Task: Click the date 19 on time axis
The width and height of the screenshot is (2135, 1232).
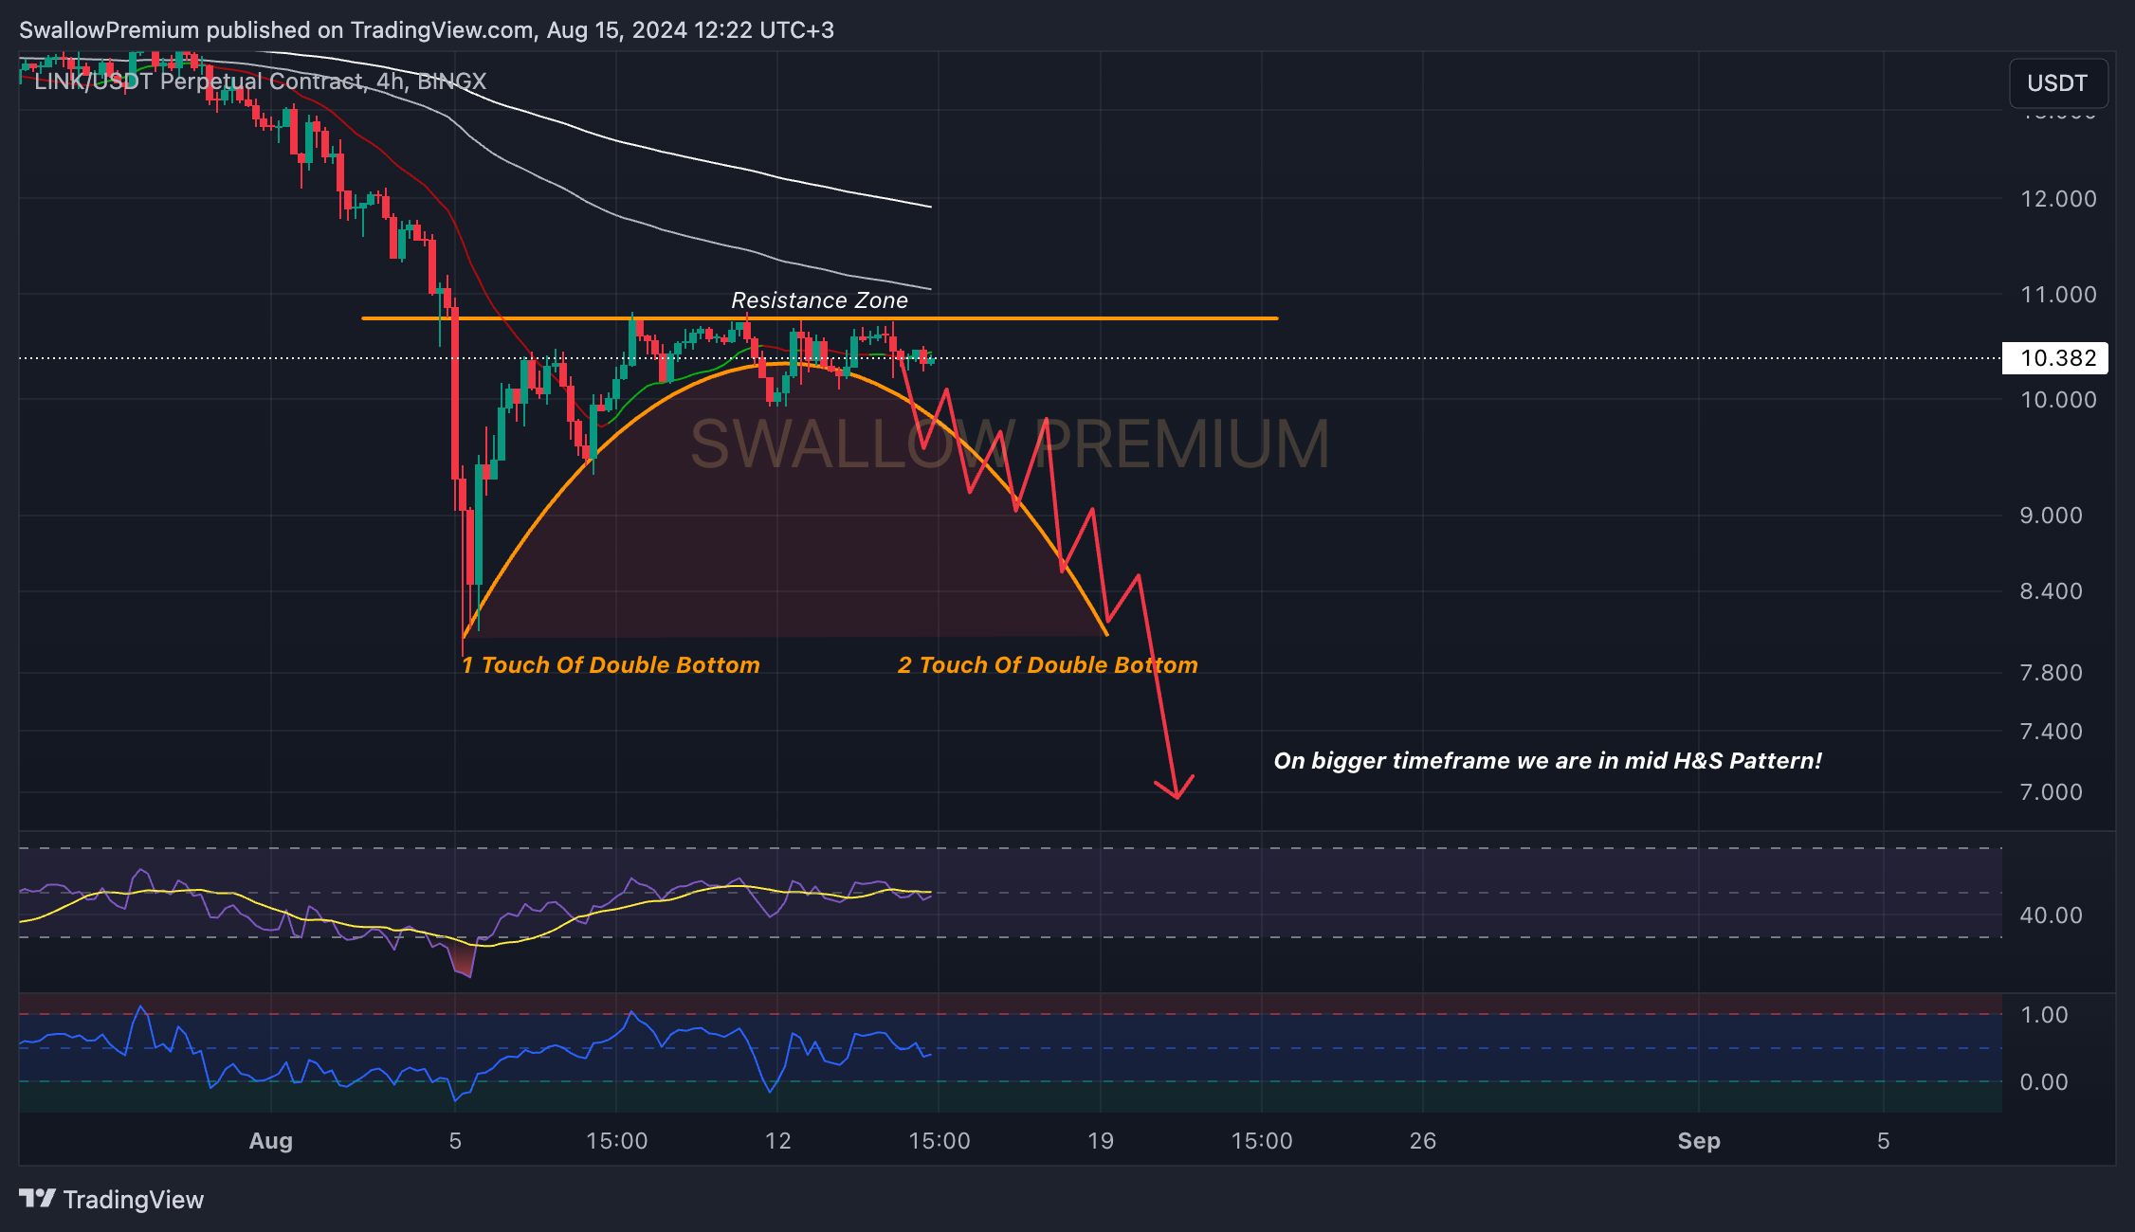Action: [x=1101, y=1141]
